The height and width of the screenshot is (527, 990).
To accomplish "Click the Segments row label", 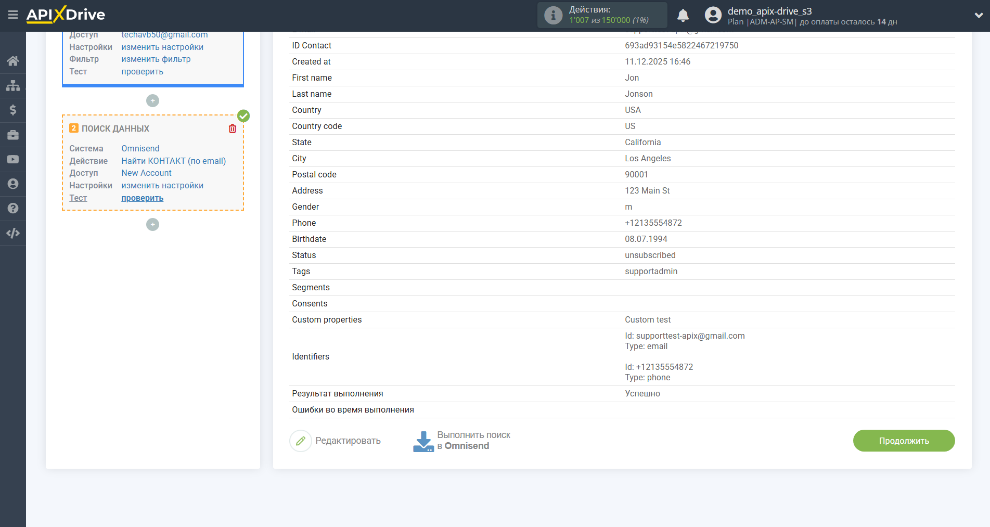I will click(311, 287).
